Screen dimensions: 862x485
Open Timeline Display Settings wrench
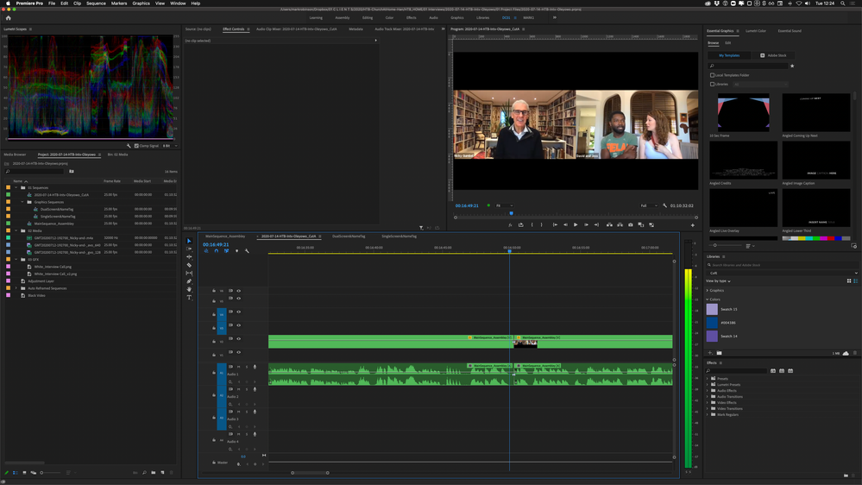pyautogui.click(x=247, y=251)
